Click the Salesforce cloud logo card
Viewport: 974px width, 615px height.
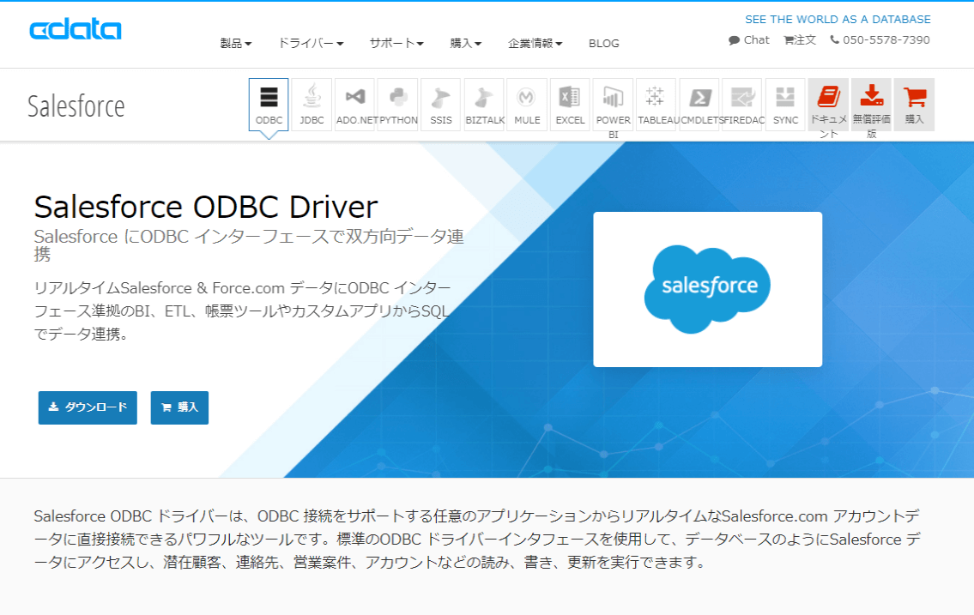pos(707,289)
